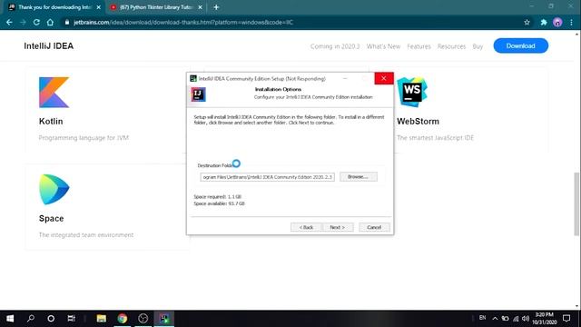Click the Buy nav link
This screenshot has width=581, height=327.
[478, 46]
